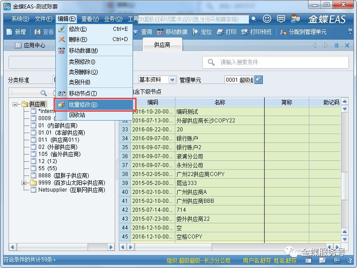This screenshot has height=268, width=357.
Task: Collapse the 供应商 root tree node
Action: click(x=15, y=104)
